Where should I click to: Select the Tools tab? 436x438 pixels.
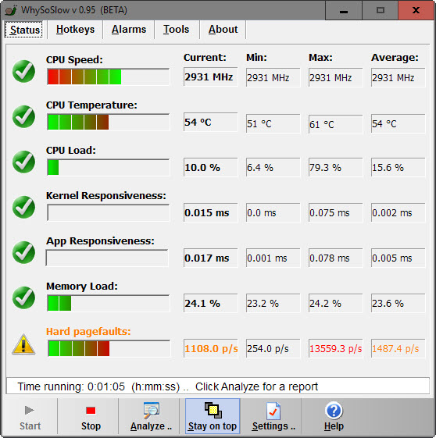[177, 30]
